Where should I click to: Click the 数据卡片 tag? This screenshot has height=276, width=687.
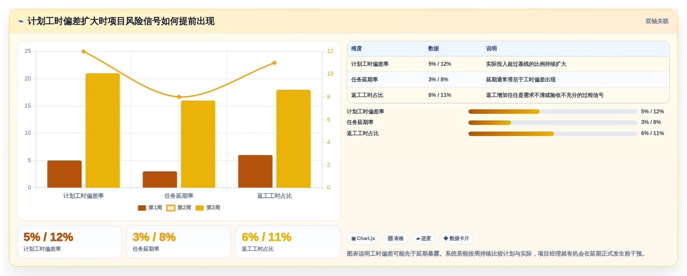[x=456, y=238]
